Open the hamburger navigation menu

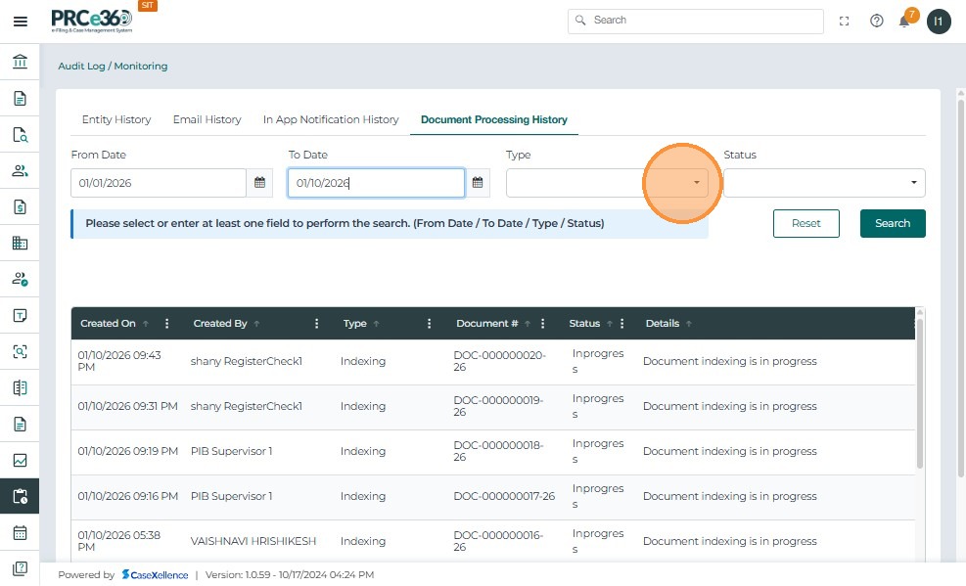(20, 22)
